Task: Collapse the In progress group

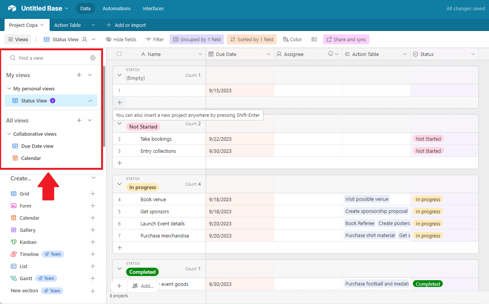Action: tap(119, 184)
